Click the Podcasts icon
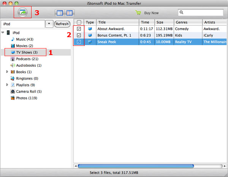 [x=13, y=59]
